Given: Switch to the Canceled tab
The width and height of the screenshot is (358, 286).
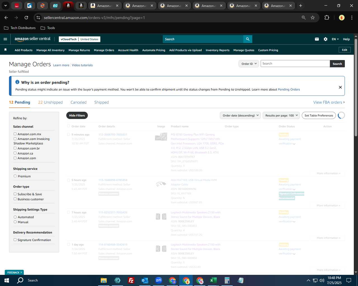Looking at the screenshot, I should 79,102.
